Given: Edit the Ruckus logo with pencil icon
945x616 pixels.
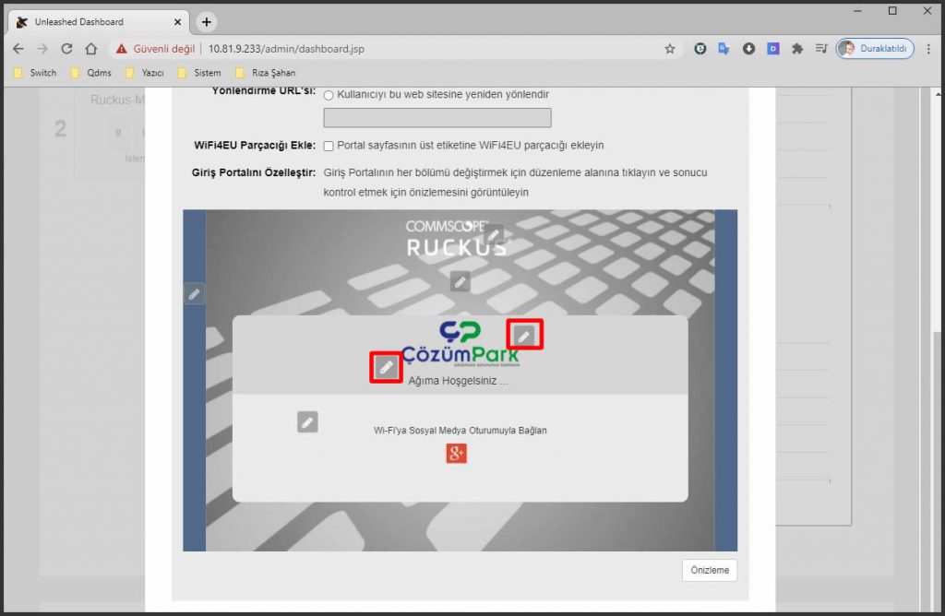Looking at the screenshot, I should (x=494, y=235).
